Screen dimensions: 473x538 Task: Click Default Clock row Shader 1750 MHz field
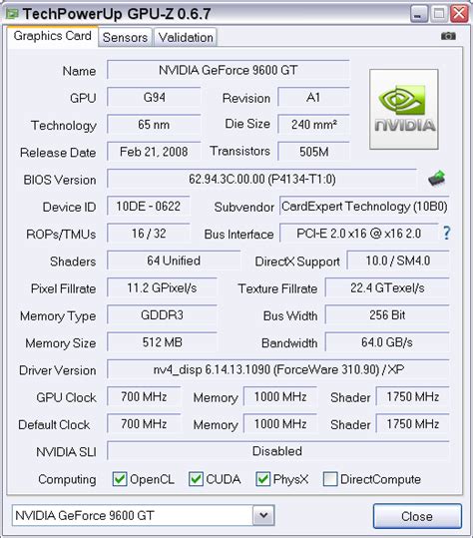[413, 424]
